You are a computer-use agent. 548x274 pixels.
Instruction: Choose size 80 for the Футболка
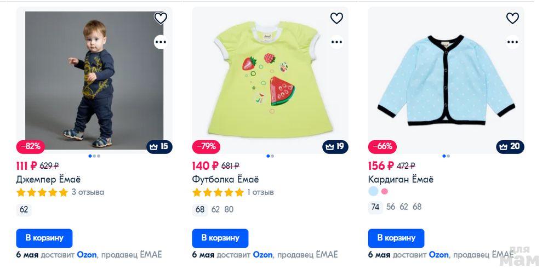229,210
